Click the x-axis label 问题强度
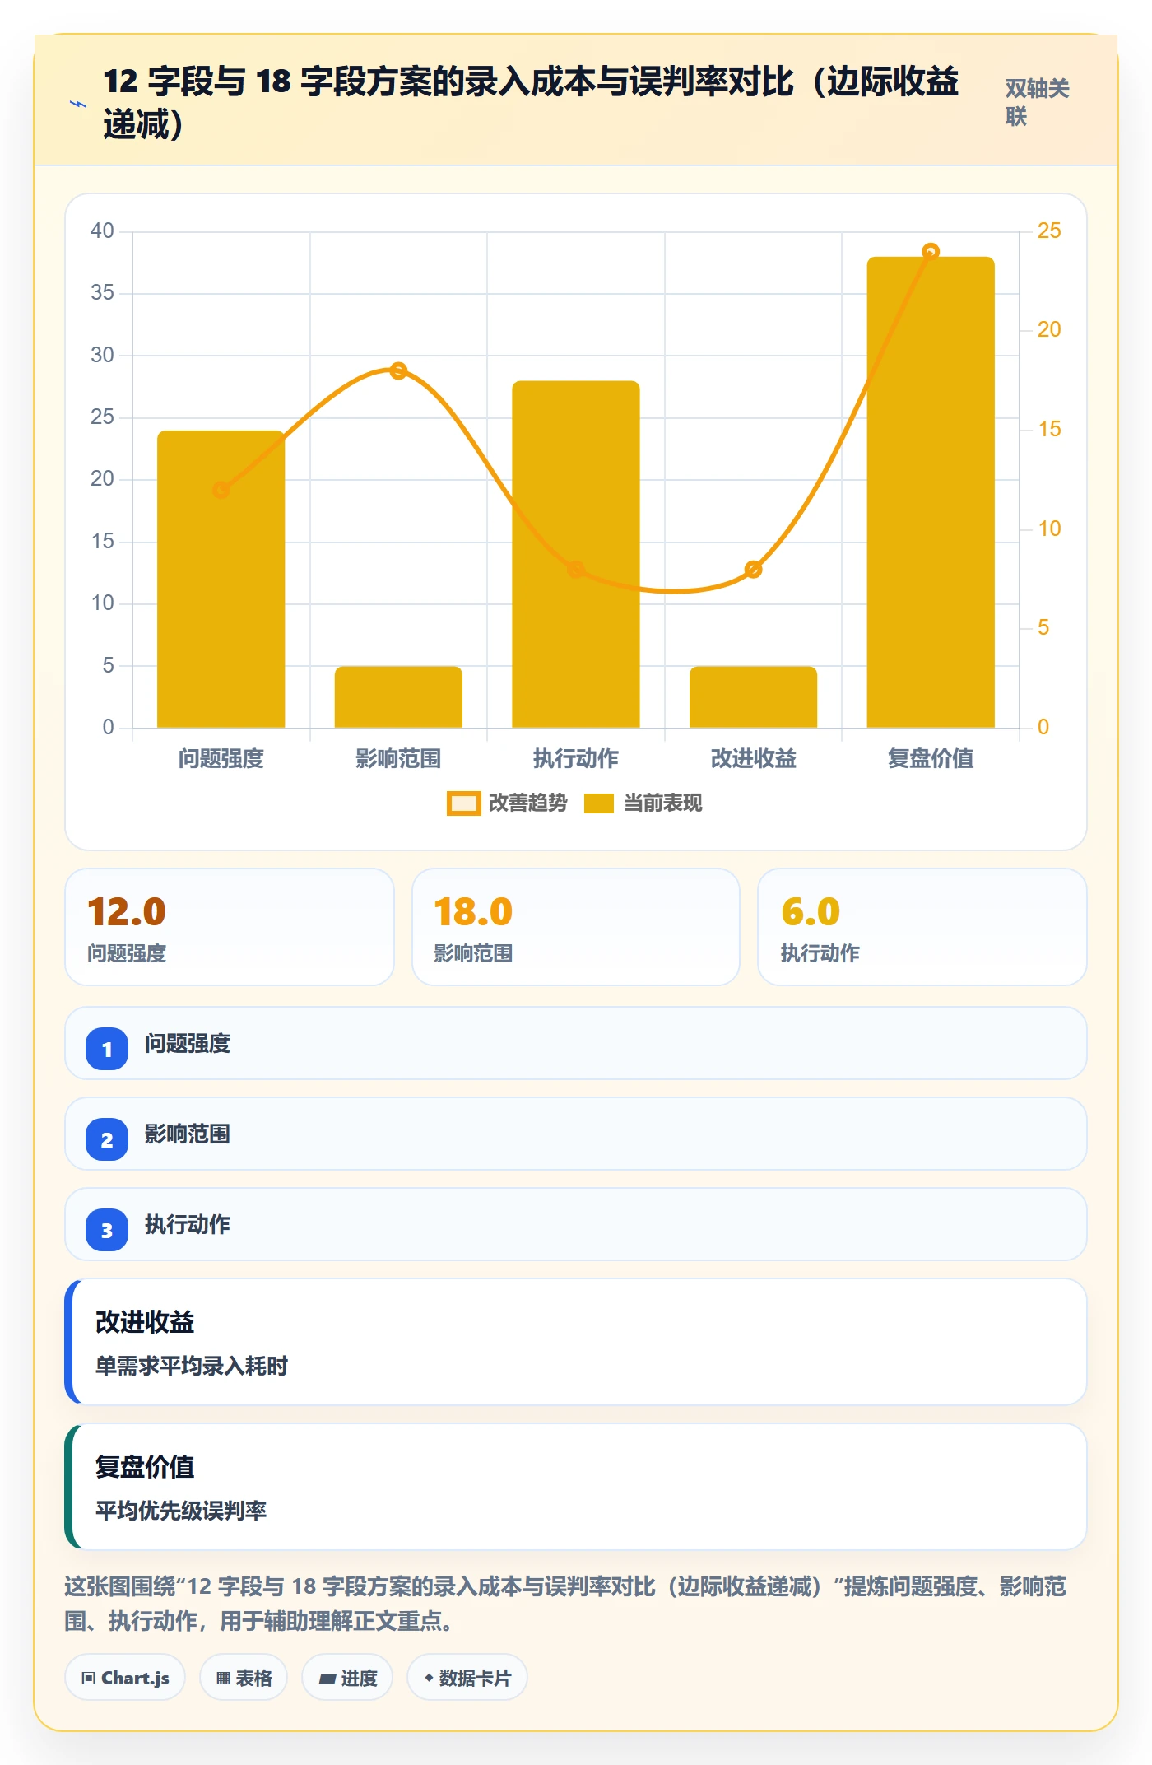 pos(221,758)
